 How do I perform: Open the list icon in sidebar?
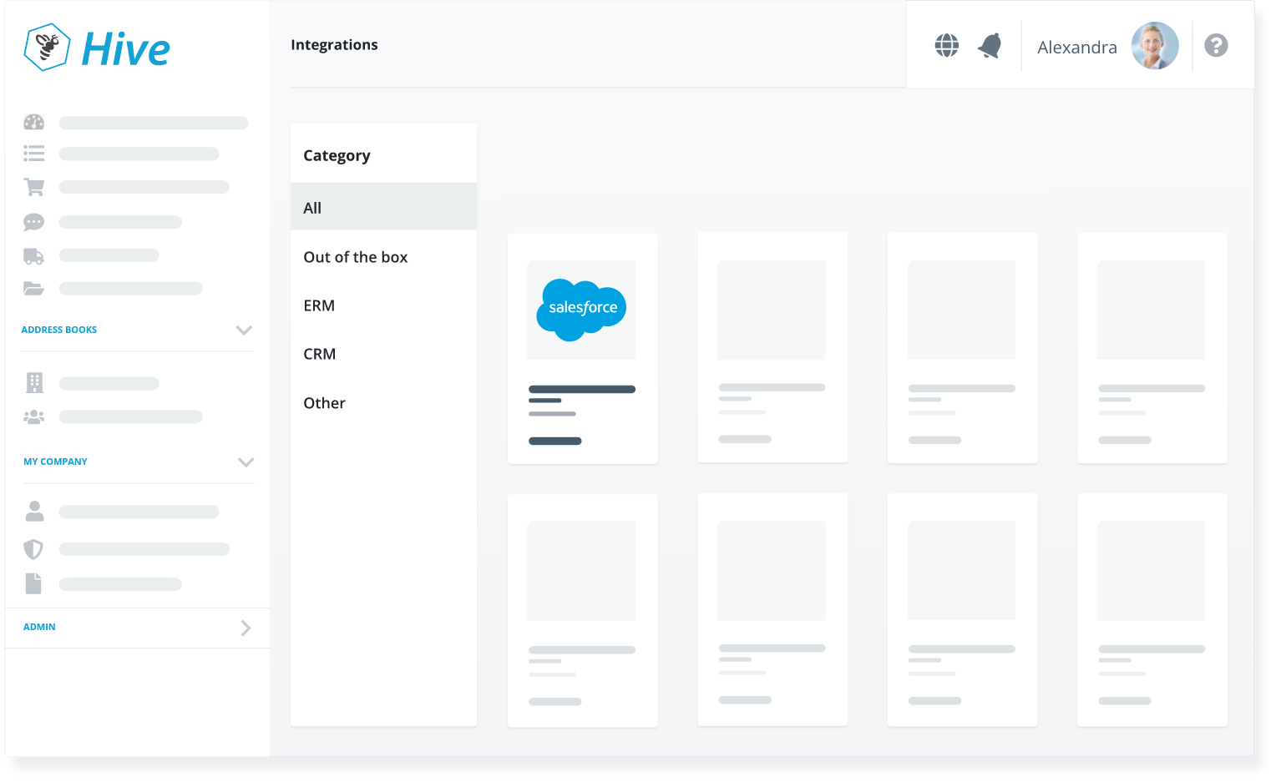point(34,154)
